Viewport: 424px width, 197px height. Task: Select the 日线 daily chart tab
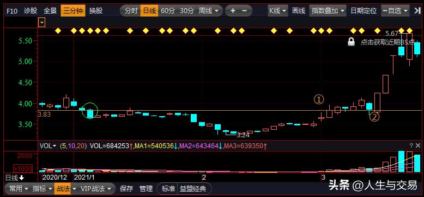point(149,11)
